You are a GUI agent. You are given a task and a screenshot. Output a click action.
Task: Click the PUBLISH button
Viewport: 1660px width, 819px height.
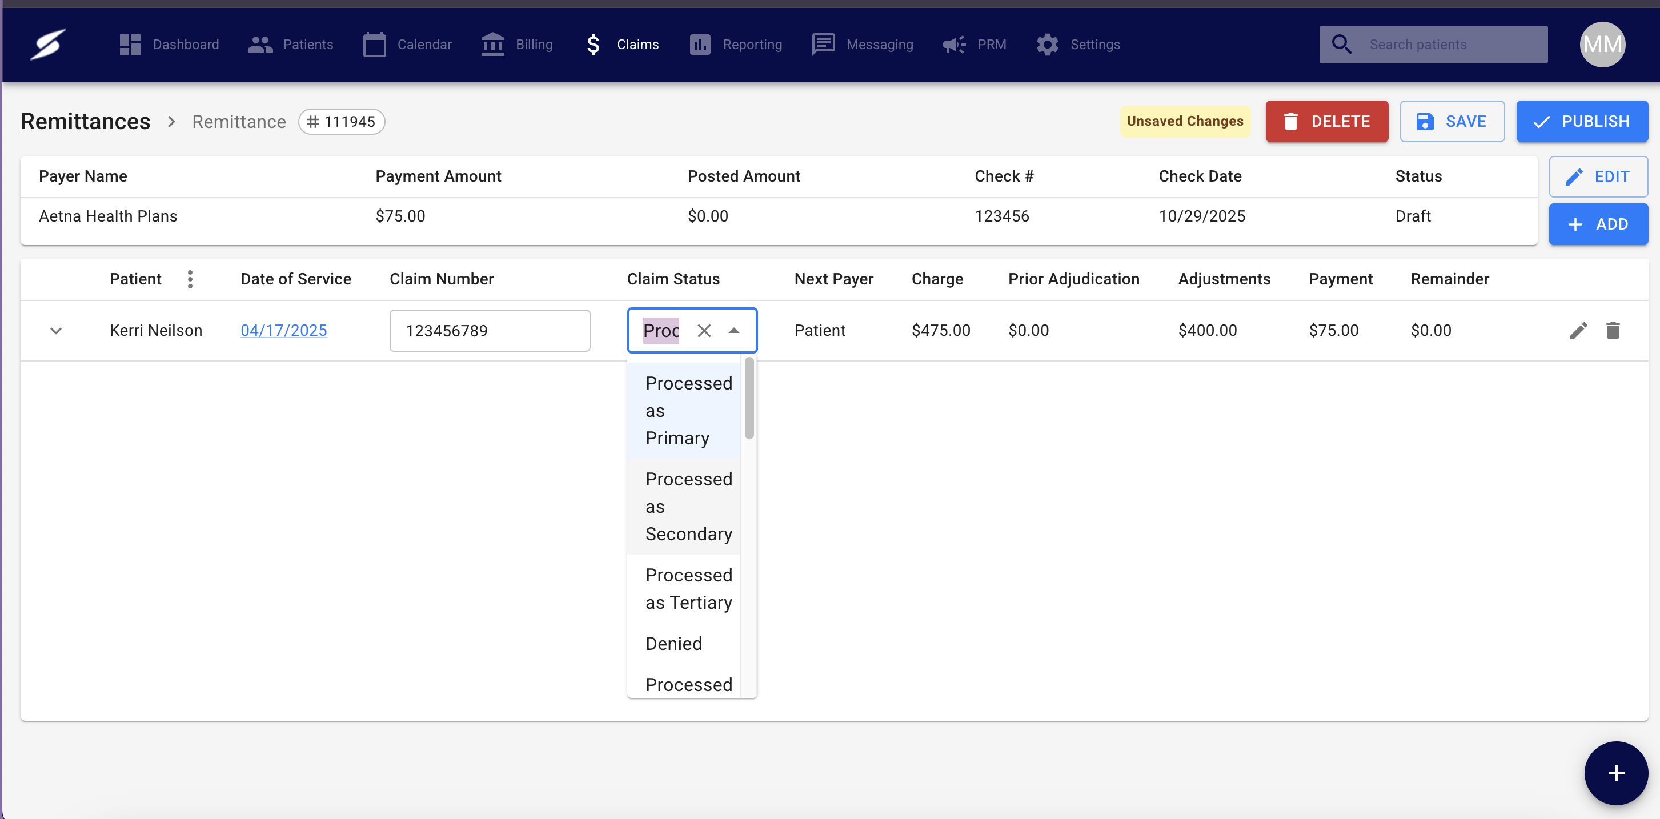(x=1581, y=121)
